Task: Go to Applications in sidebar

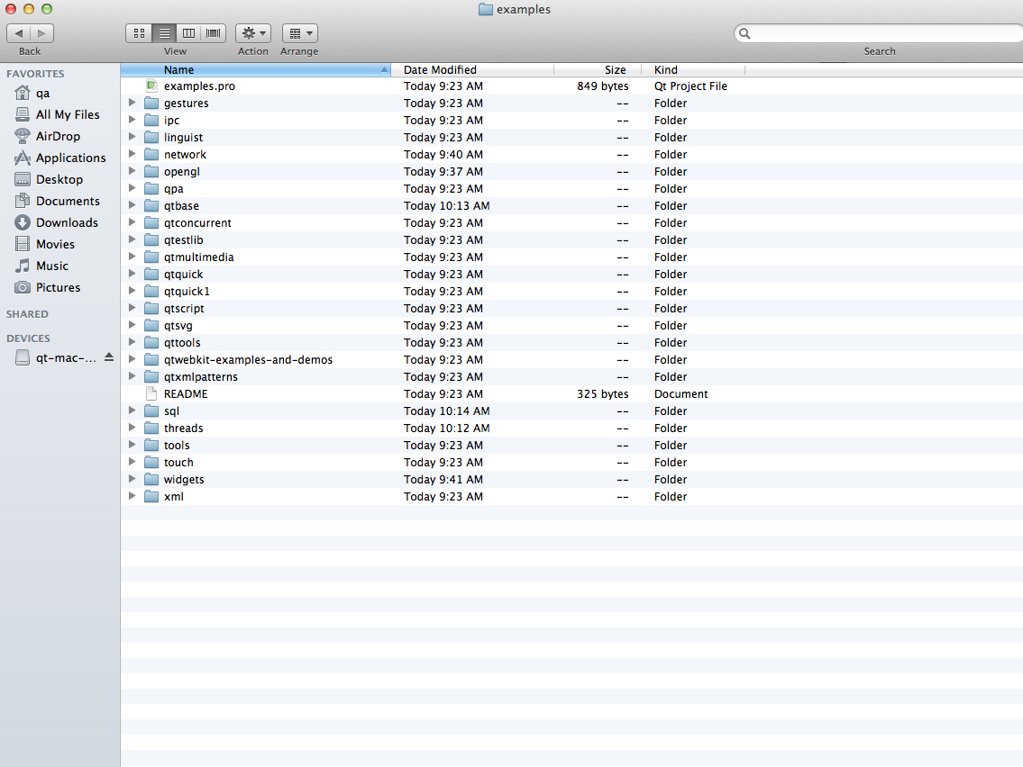Action: 70,158
